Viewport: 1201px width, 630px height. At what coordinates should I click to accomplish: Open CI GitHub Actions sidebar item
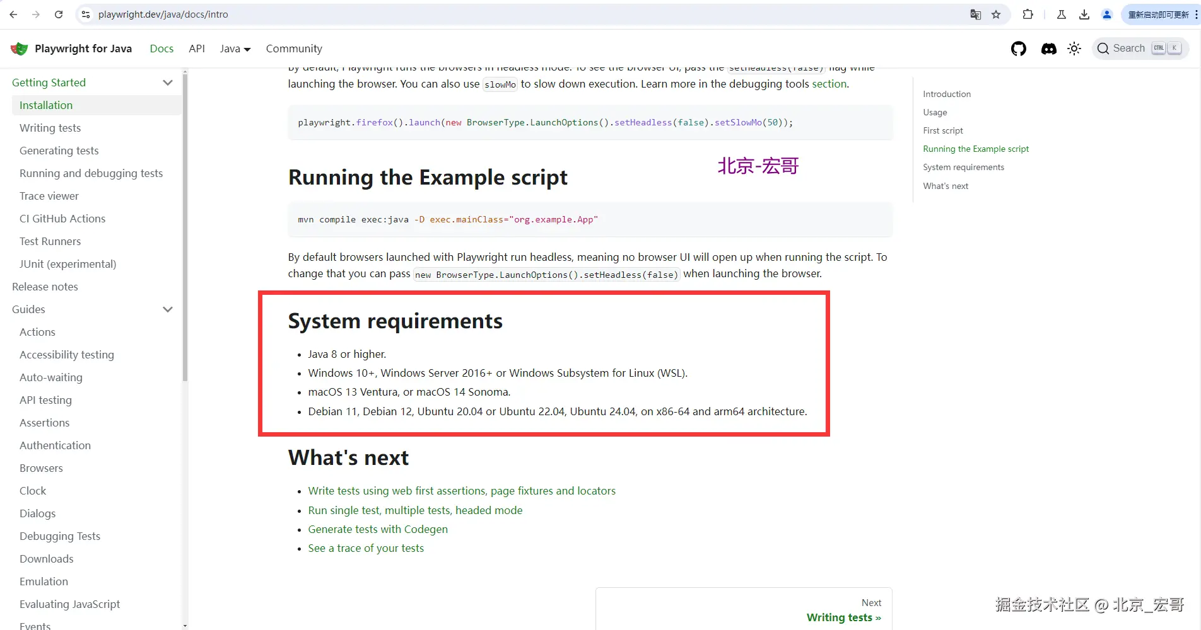point(62,219)
